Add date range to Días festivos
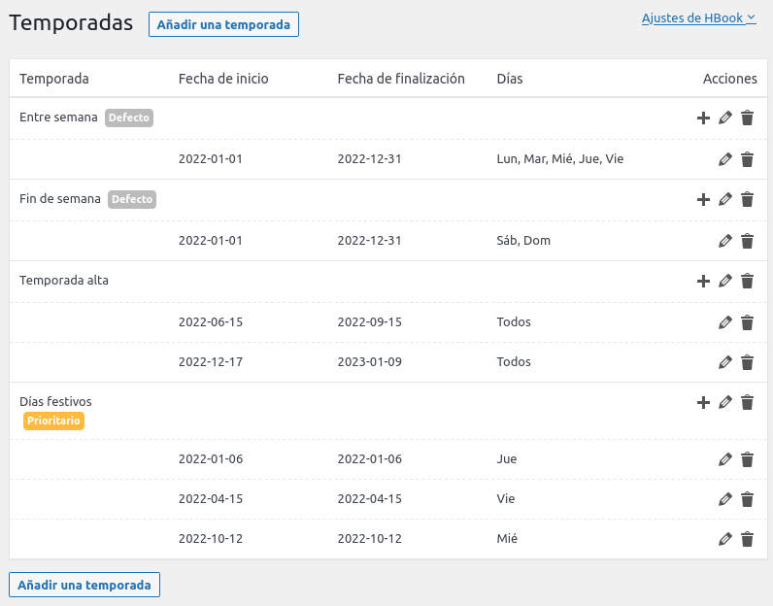773x606 pixels. coord(704,402)
